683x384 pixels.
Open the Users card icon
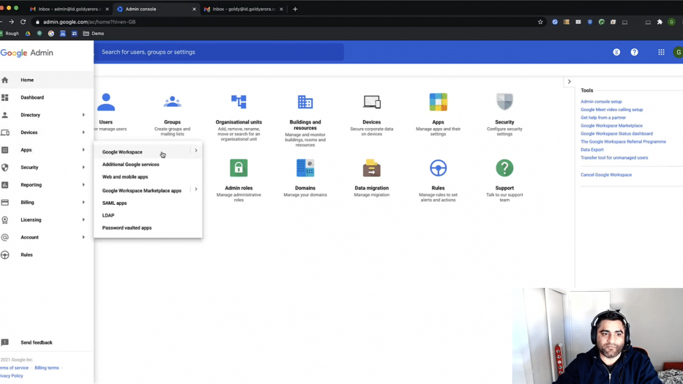click(106, 102)
